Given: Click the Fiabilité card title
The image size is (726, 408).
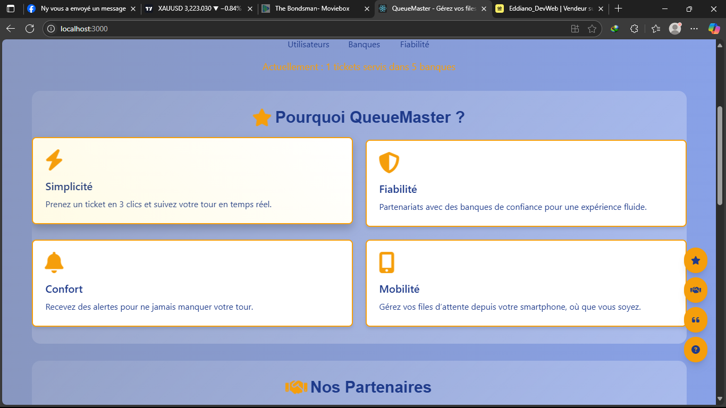Looking at the screenshot, I should pos(398,189).
